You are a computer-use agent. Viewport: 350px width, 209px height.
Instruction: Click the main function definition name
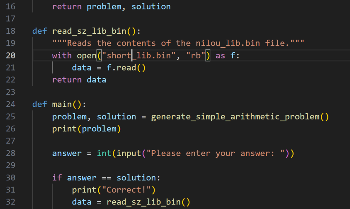click(62, 104)
